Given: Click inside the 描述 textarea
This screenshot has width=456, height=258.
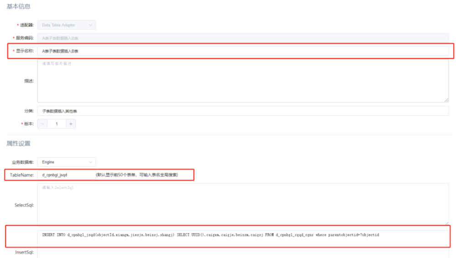Looking at the screenshot, I should tap(243, 81).
